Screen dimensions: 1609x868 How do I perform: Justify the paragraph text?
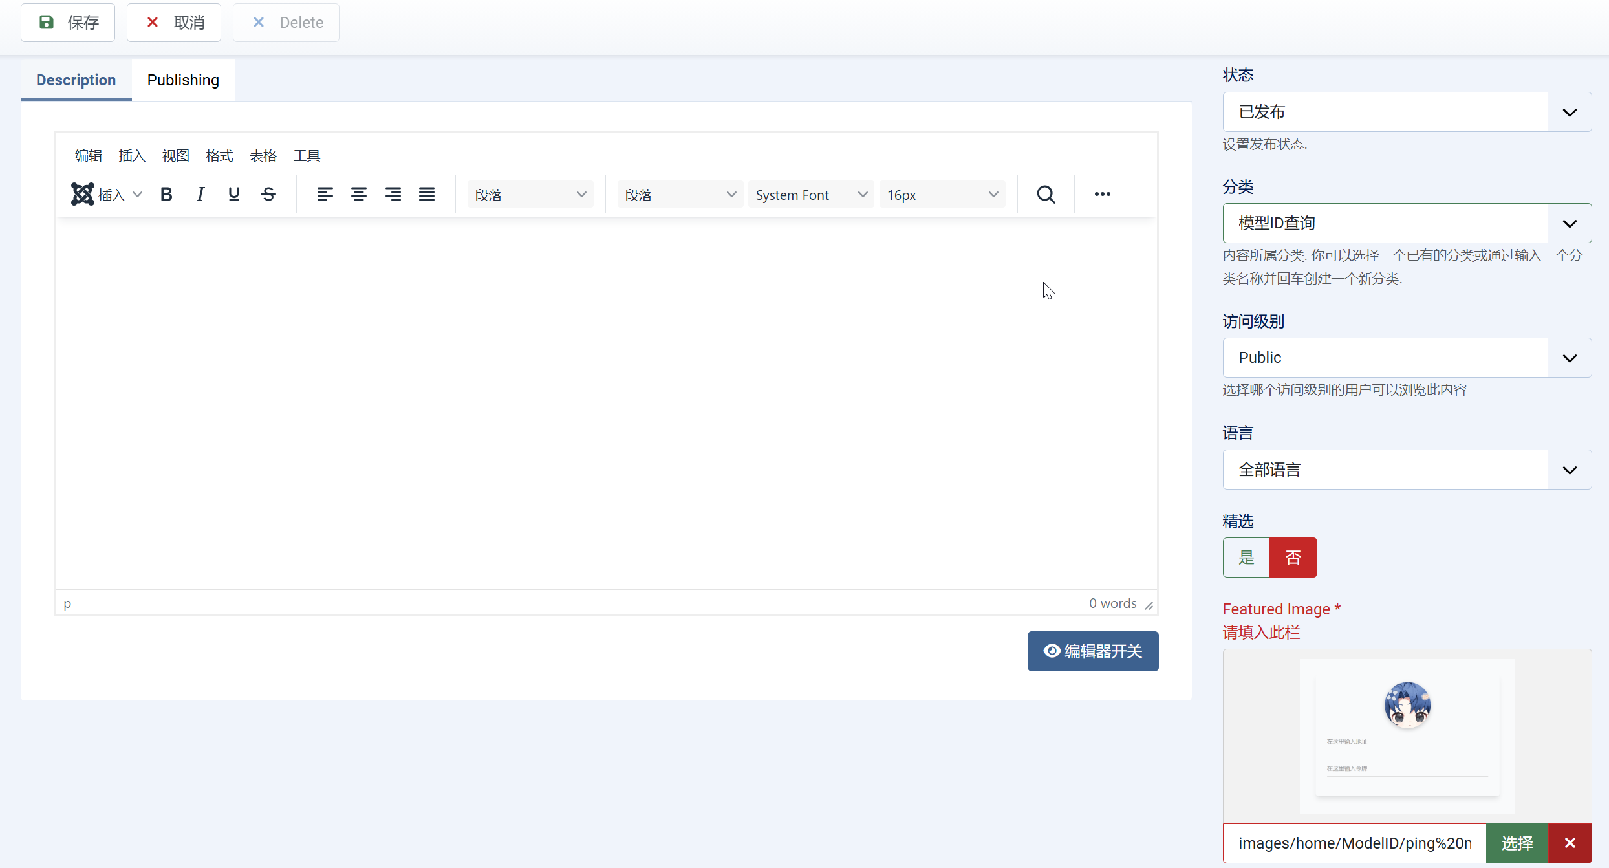tap(427, 194)
